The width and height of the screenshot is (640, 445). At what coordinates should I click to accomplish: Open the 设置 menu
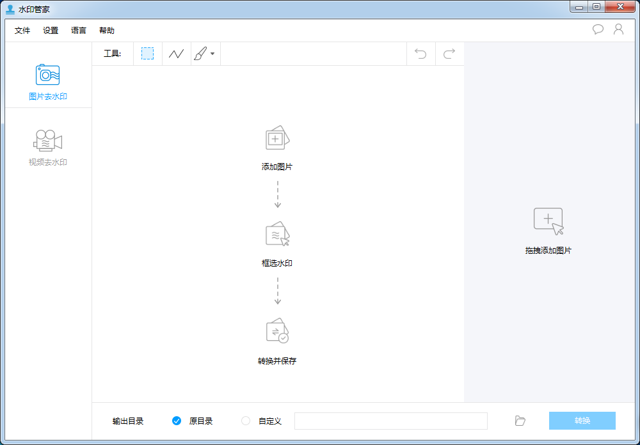click(x=50, y=30)
